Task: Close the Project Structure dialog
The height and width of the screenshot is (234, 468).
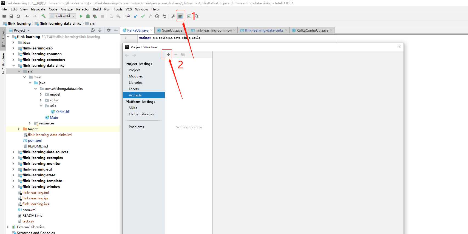Action: 399,47
